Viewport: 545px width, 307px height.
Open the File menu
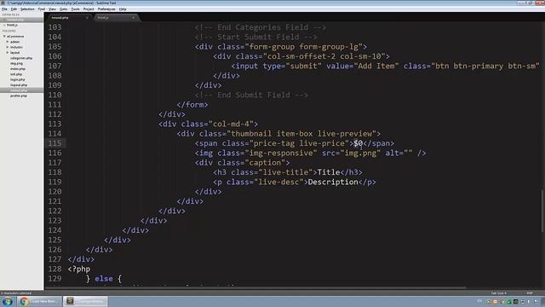coord(4,9)
